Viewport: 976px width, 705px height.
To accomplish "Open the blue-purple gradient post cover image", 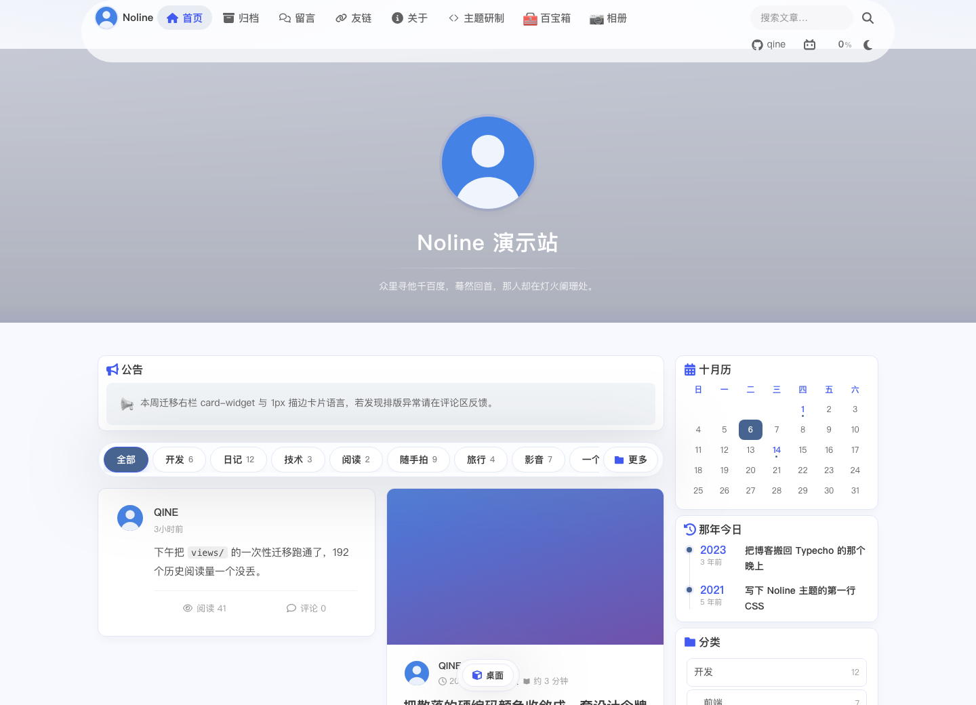I will (x=525, y=567).
